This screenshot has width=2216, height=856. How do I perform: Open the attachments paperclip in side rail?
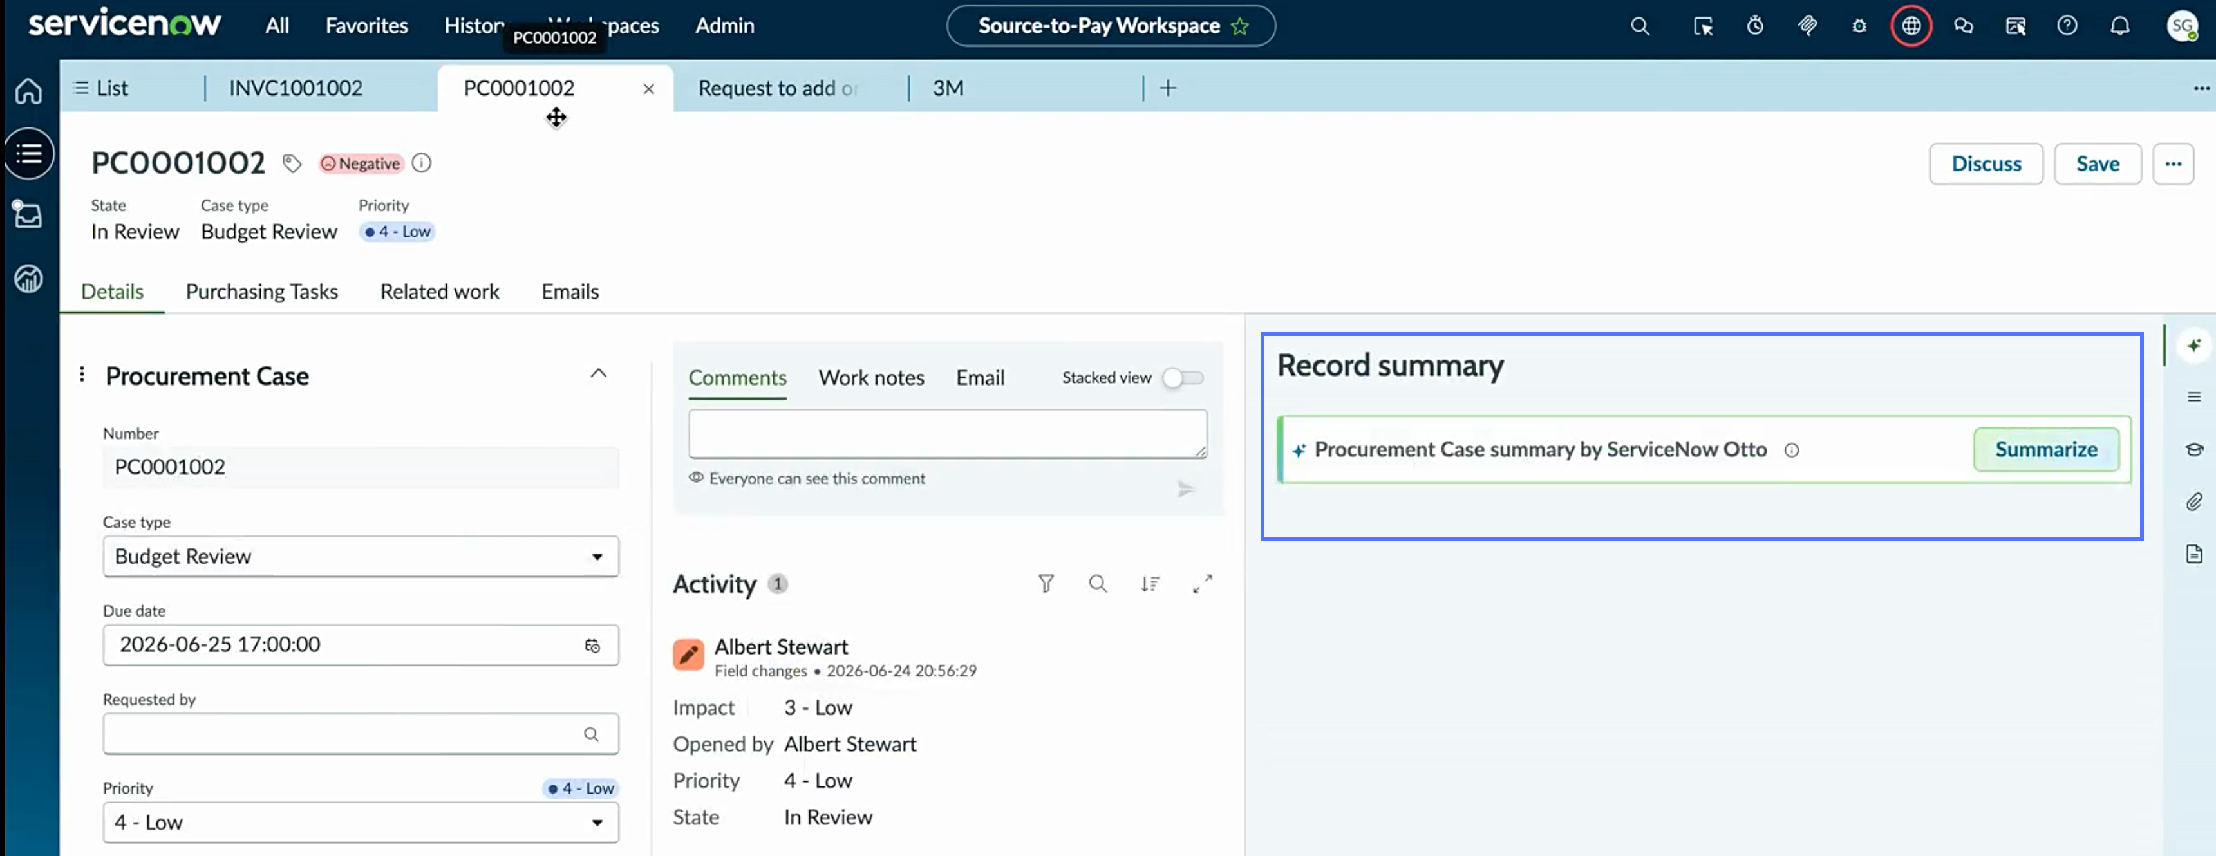point(2193,501)
